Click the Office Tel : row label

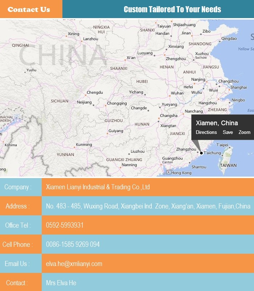[x=18, y=225]
